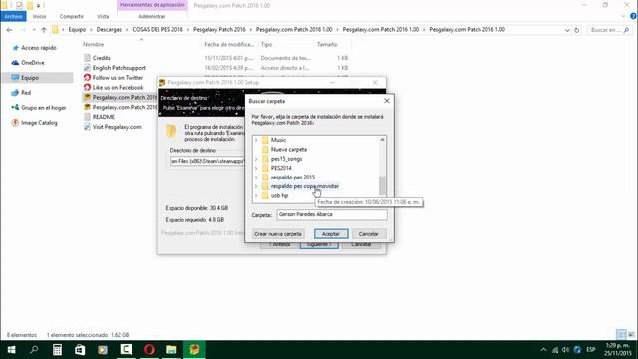Click Cancelar in Buscar carpeta dialog
The image size is (638, 359).
coord(368,234)
